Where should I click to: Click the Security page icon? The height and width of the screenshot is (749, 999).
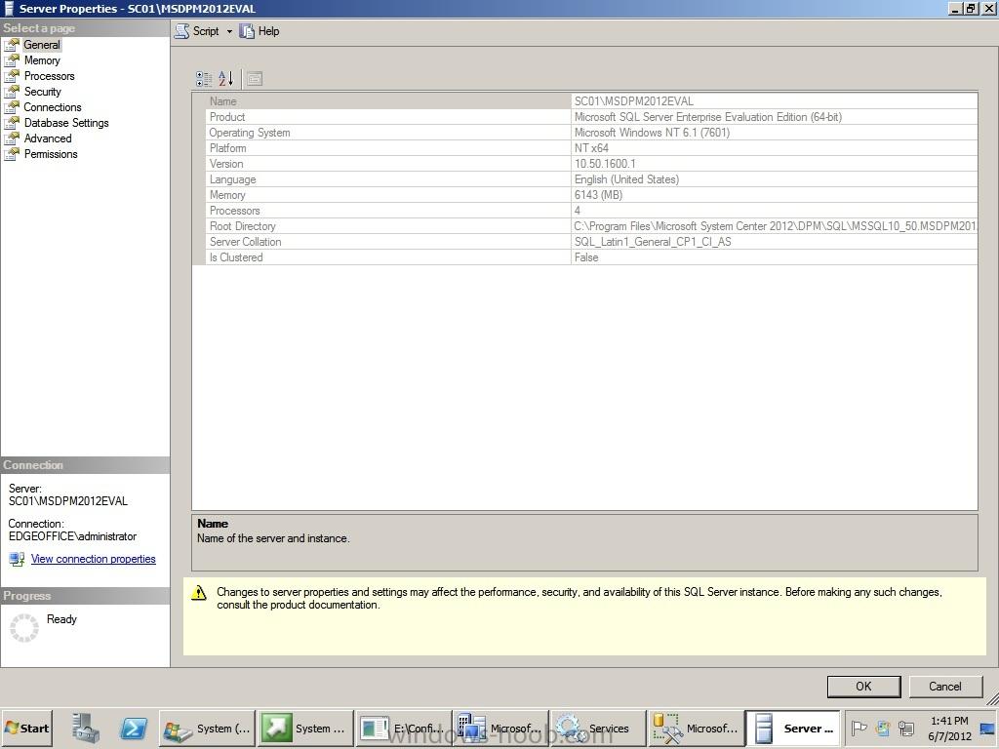[12, 92]
